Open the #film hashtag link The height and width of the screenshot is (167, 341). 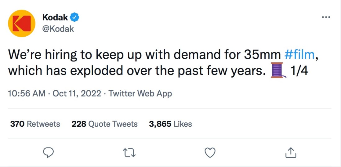[x=299, y=55]
